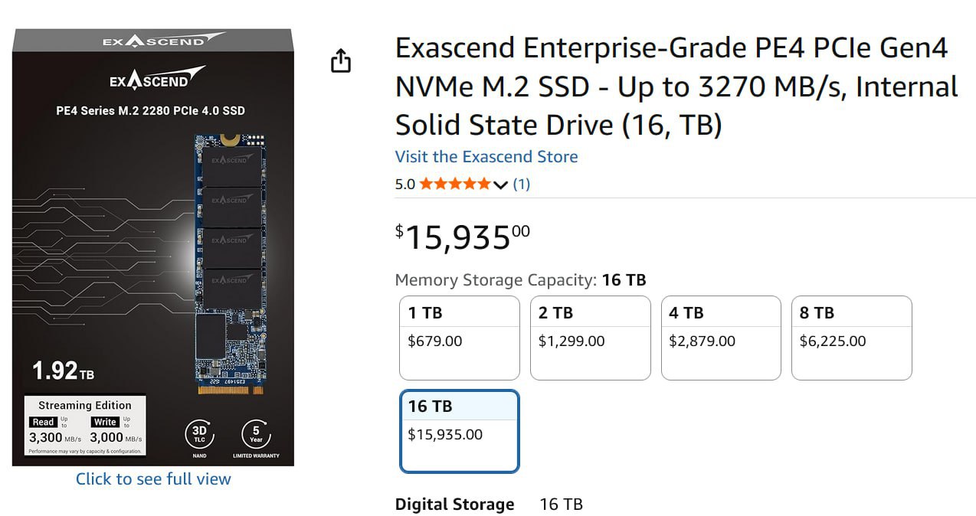Click the Exascend product title text
Viewport: 976px width, 516px height.
click(674, 87)
